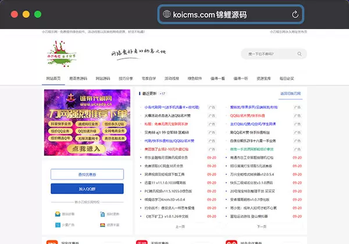Screen dimensions: 349x244
Task: Click the 最近更新 section heading
Action: click(149, 94)
